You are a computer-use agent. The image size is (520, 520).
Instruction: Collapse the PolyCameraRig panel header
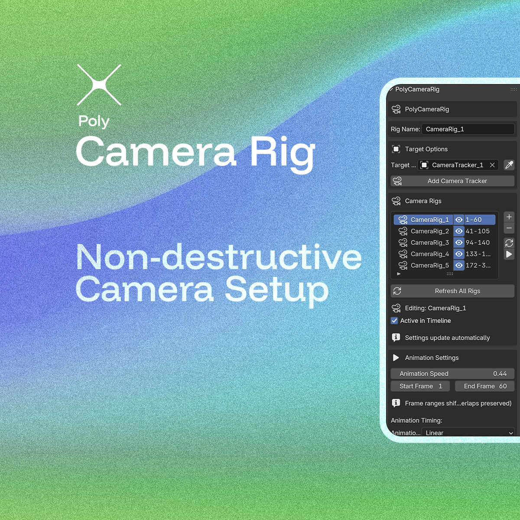(x=392, y=90)
